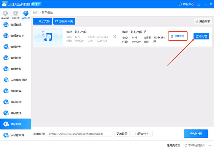This screenshot has width=214, height=150.
Task: Click the 音频变速 icon
Action: (6, 113)
